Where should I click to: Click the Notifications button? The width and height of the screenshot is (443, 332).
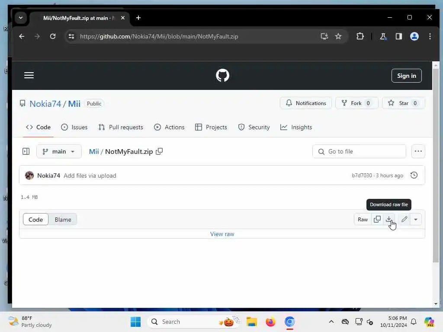[306, 103]
